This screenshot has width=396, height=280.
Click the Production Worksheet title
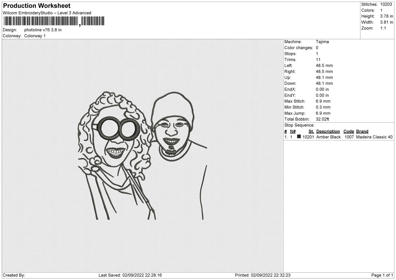point(37,6)
